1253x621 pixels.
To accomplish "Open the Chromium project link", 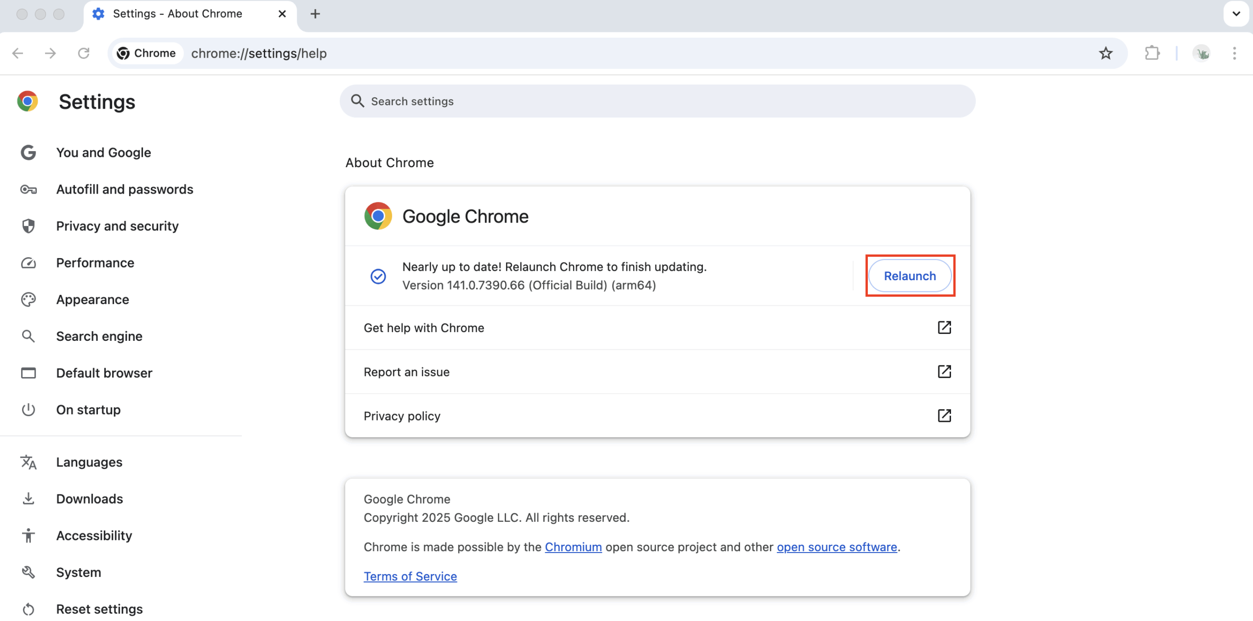I will [573, 547].
